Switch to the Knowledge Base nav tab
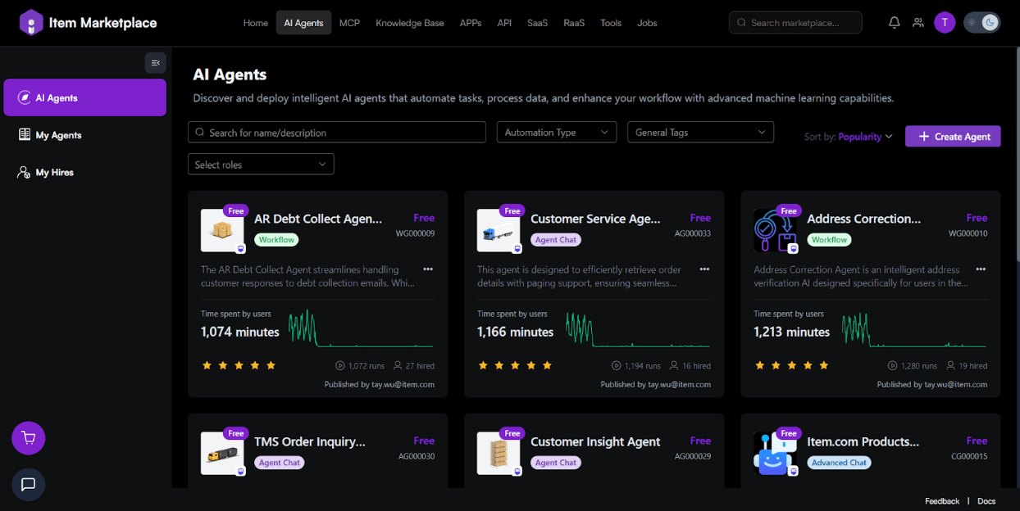This screenshot has height=511, width=1020. click(409, 23)
